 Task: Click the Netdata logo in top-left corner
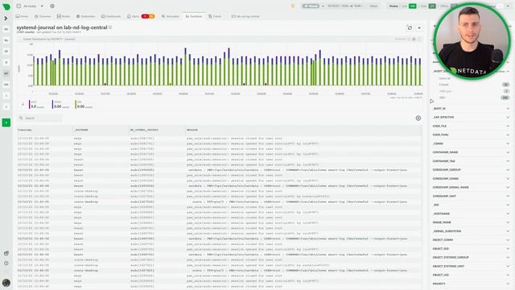tap(6, 6)
